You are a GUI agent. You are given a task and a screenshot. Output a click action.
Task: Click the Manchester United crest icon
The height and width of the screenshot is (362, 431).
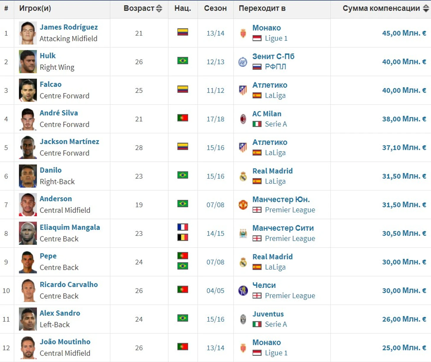click(x=243, y=205)
